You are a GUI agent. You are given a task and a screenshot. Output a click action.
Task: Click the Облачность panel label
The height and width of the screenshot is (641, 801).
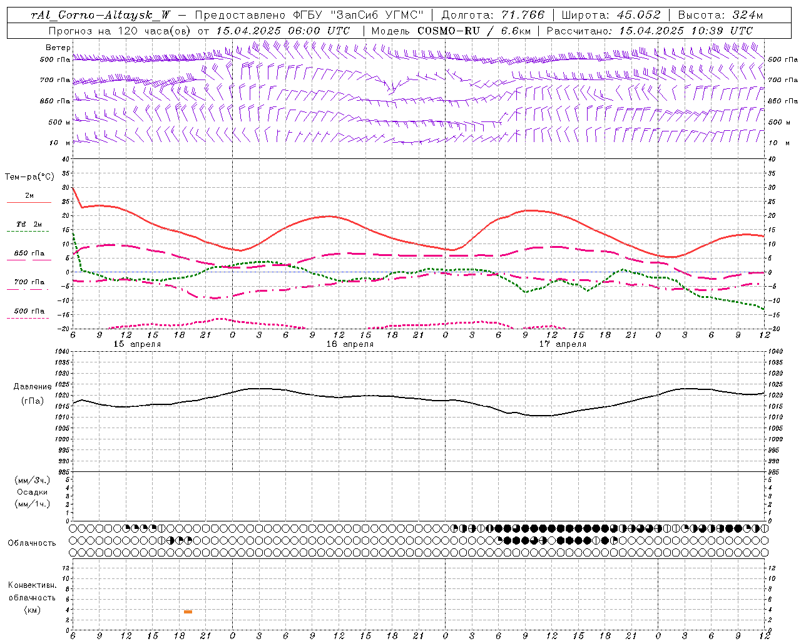[x=32, y=543]
